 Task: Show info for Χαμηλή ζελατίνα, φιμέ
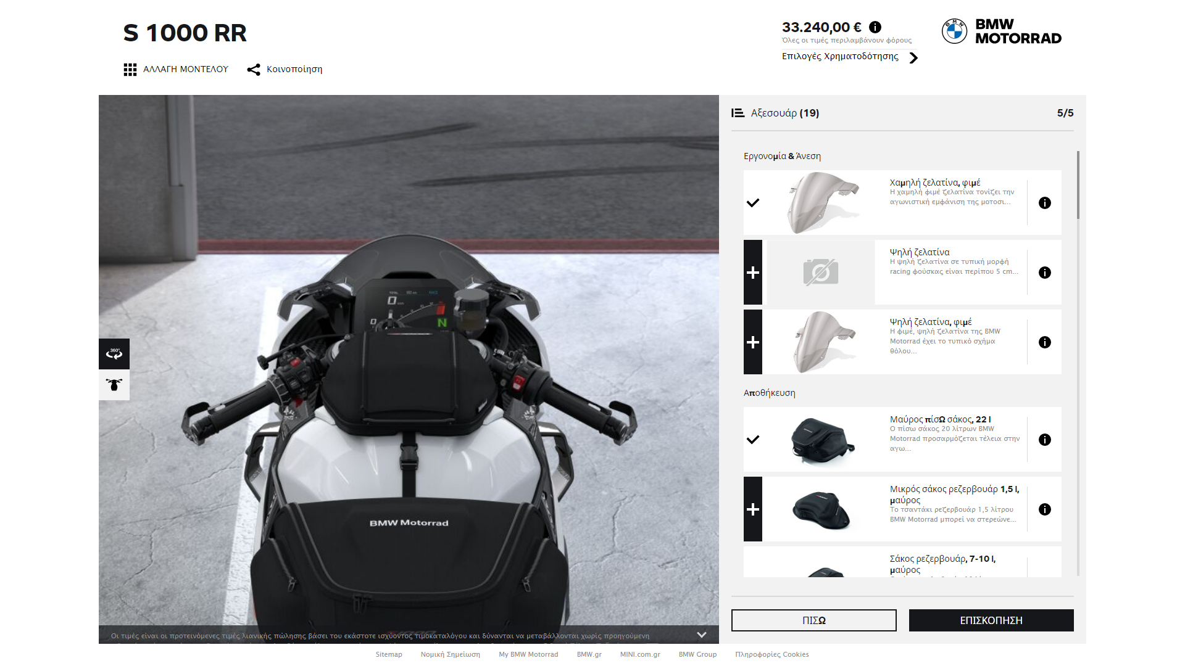1044,203
